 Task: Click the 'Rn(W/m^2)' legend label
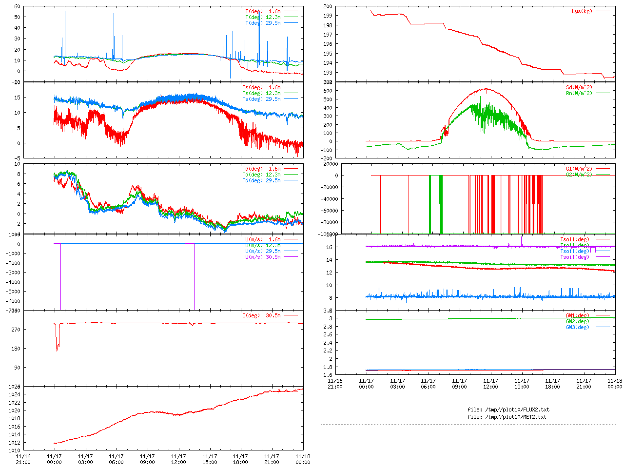tap(579, 94)
